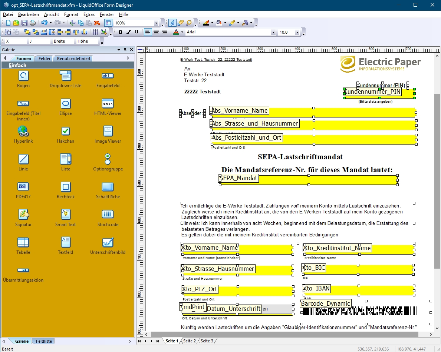Enable left text alignment
441x352 pixels.
148,32
